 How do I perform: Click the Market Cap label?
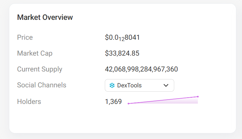point(35,53)
